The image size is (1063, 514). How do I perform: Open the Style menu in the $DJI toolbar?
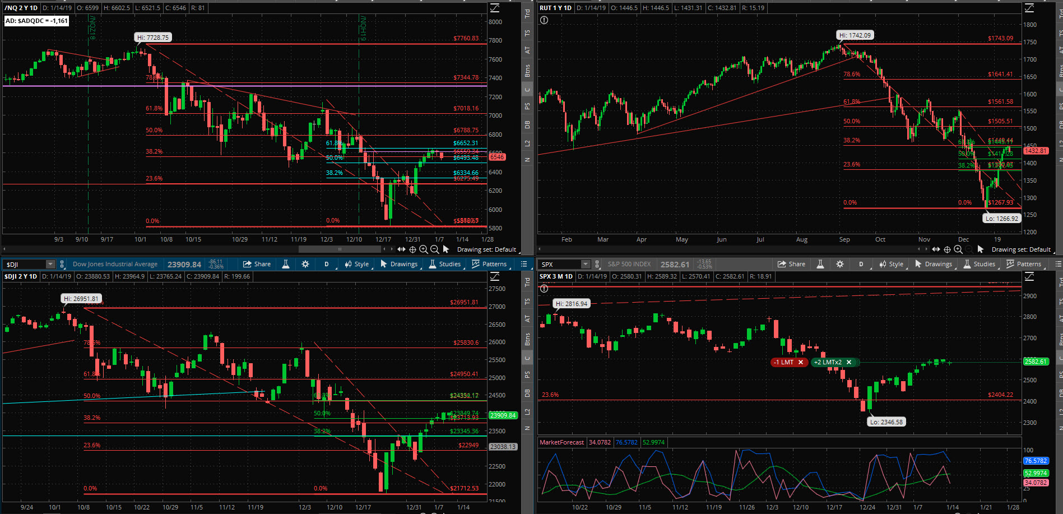pos(357,264)
